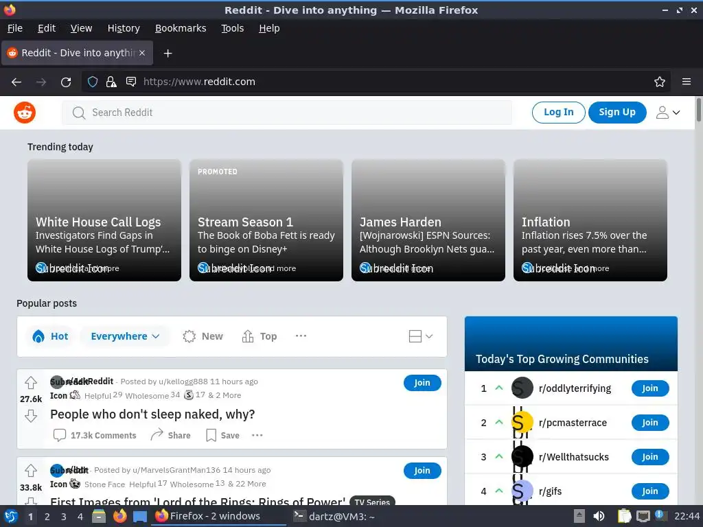
Task: Expand the Everywhere location dropdown
Action: 125,336
